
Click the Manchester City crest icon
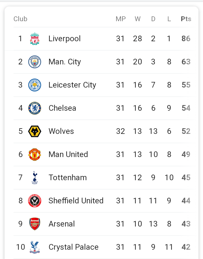[x=35, y=62]
